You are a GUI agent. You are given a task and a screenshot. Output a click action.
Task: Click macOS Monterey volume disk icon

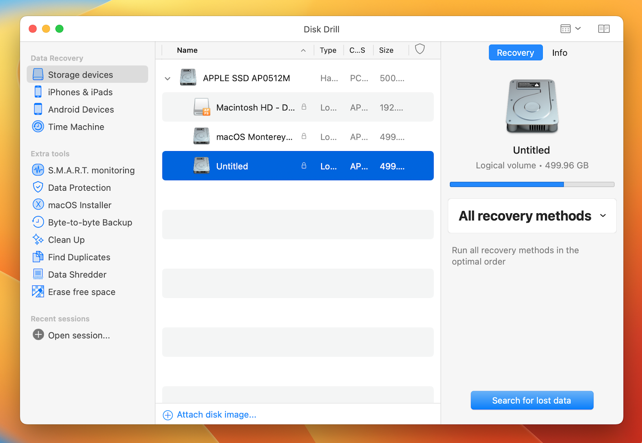[201, 136]
